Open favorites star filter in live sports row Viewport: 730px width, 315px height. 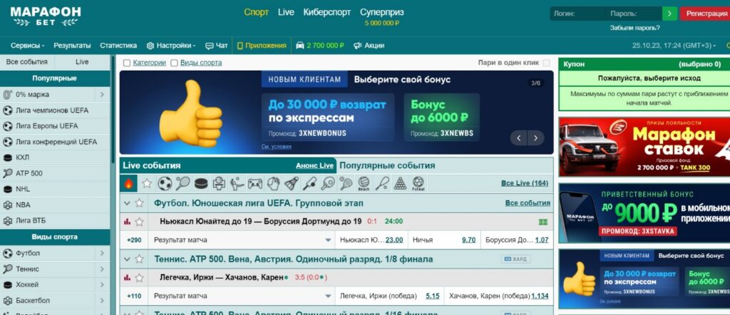[x=147, y=183]
